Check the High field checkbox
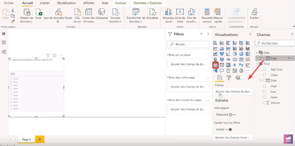The height and width of the screenshot is (146, 295). [x=264, y=86]
